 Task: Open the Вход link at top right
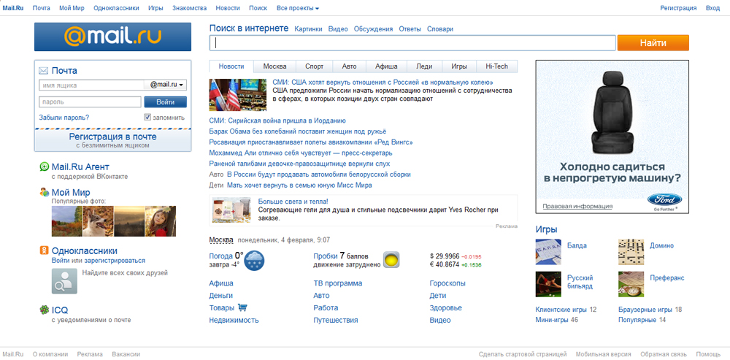[712, 8]
